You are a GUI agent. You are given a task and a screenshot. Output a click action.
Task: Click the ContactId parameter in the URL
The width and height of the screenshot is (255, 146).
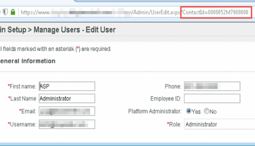tap(215, 12)
